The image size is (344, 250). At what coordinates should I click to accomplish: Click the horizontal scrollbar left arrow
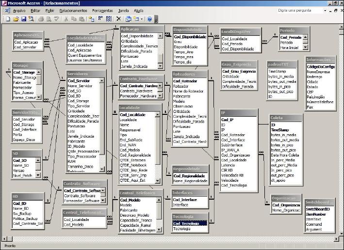(4, 239)
